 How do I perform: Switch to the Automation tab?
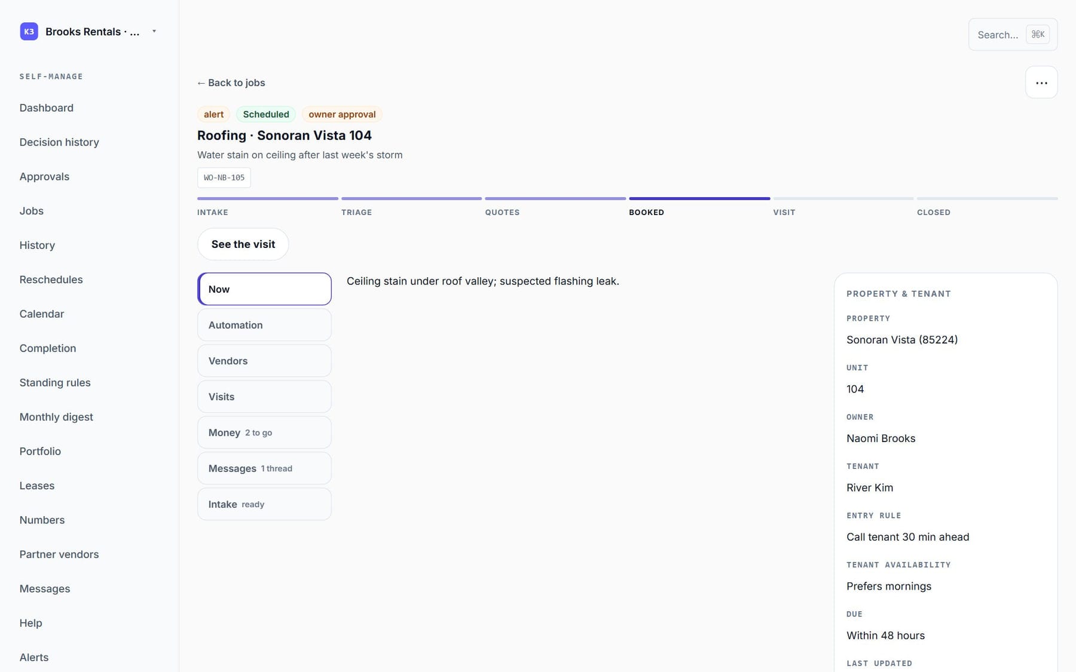pos(264,325)
